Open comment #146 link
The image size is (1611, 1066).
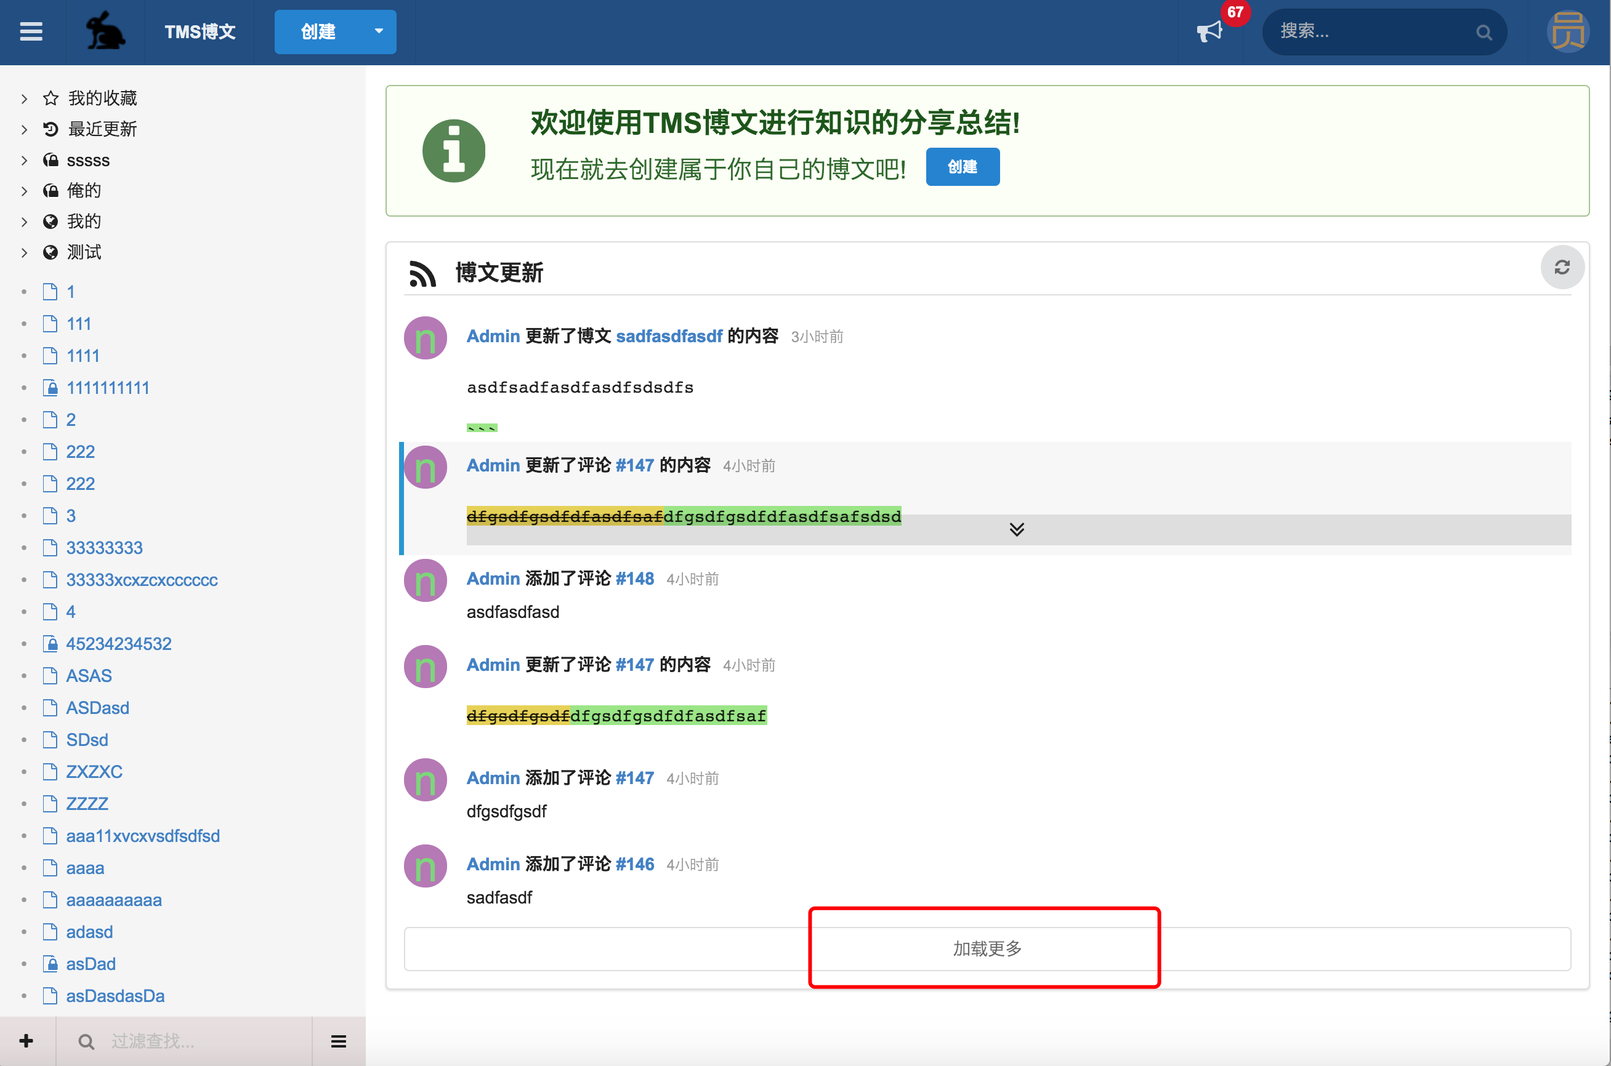click(x=635, y=864)
